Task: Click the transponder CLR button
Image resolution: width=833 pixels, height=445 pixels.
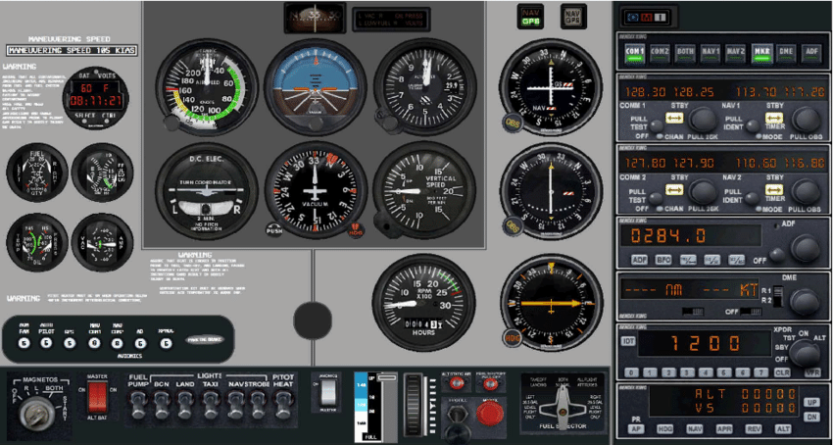Action: coord(782,372)
